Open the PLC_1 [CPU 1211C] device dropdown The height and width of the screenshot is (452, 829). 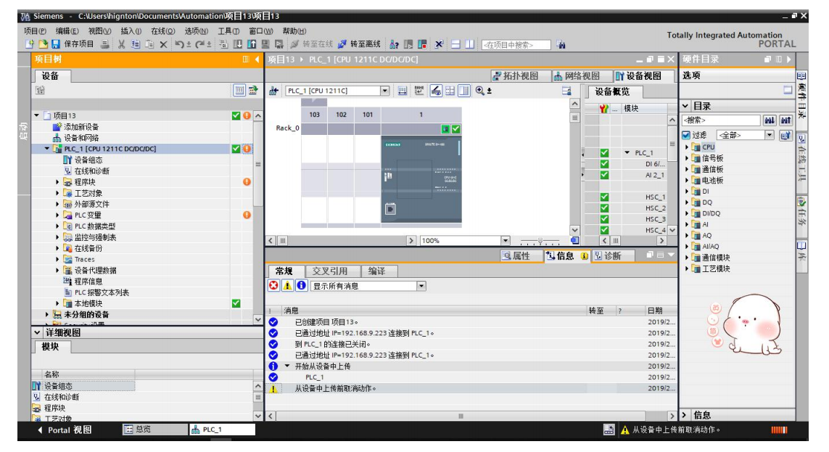385,91
